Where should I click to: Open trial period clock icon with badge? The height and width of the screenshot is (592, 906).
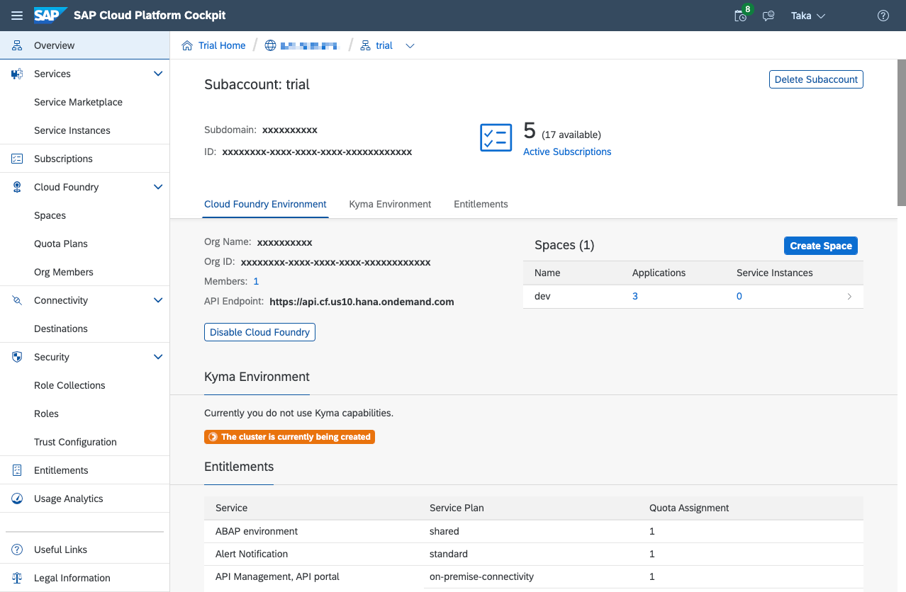(x=741, y=15)
